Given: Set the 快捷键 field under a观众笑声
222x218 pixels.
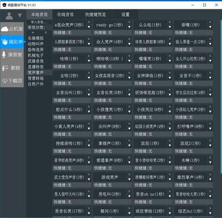Looking at the screenshot, I should [72, 33].
